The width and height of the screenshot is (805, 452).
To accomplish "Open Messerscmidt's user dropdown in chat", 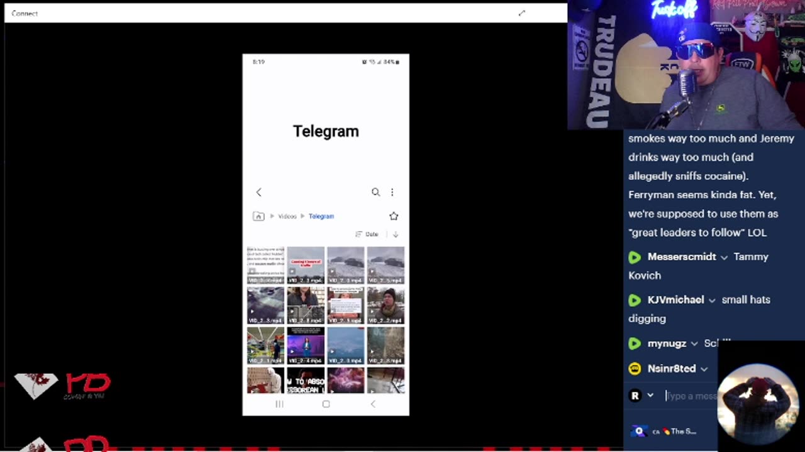I will (724, 257).
